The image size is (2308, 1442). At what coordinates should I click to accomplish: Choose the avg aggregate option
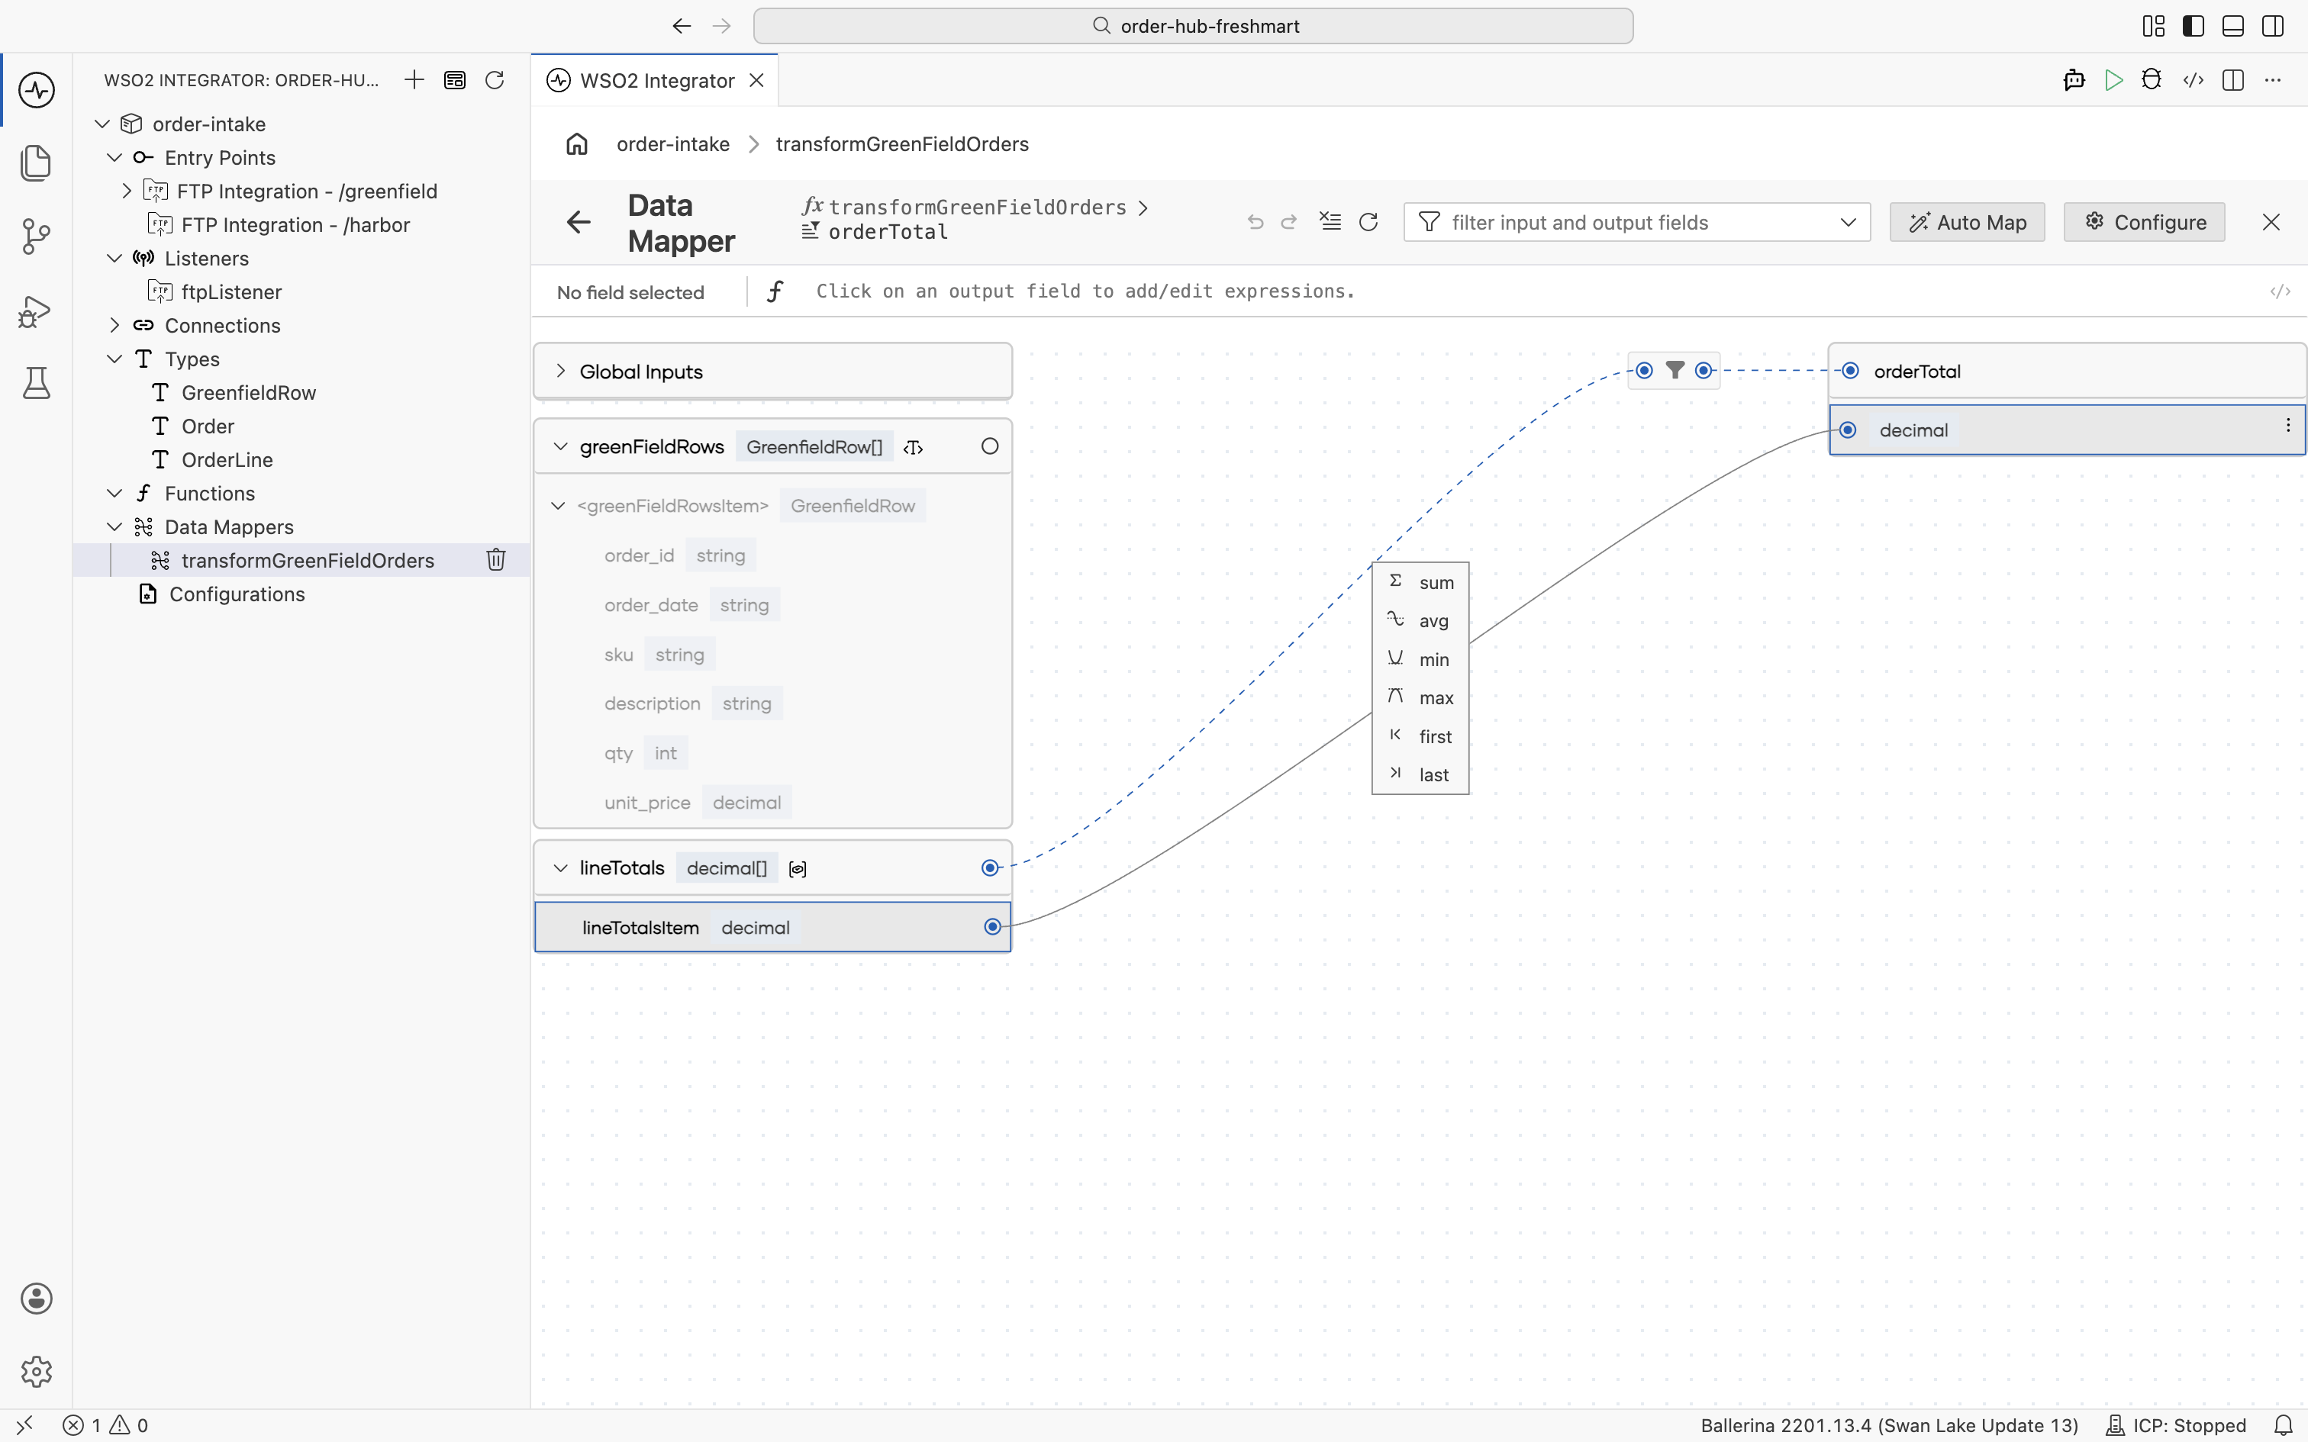click(x=1420, y=621)
